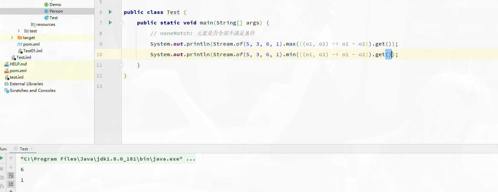
Task: Rerun Test in Run panel
Action: point(2,158)
